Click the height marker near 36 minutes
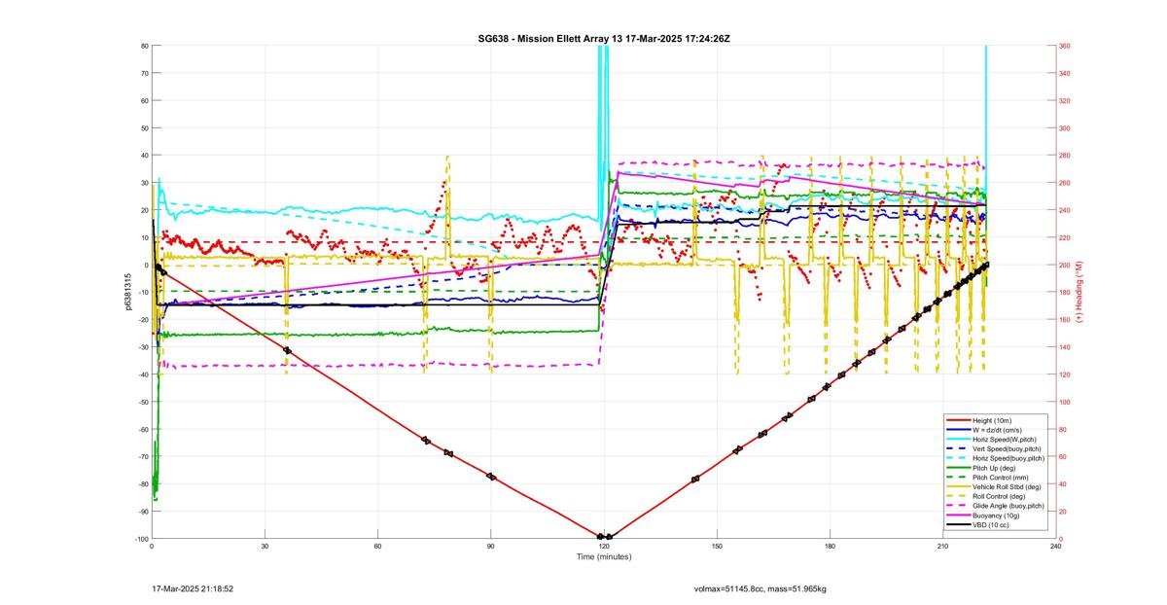Image resolution: width=1167 pixels, height=605 pixels. point(287,350)
